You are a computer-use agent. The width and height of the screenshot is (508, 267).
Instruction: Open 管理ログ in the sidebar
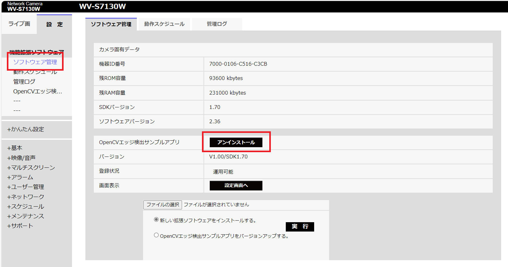[x=24, y=82]
